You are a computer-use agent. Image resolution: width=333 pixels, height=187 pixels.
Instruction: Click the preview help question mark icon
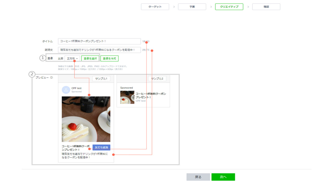pos(52,78)
